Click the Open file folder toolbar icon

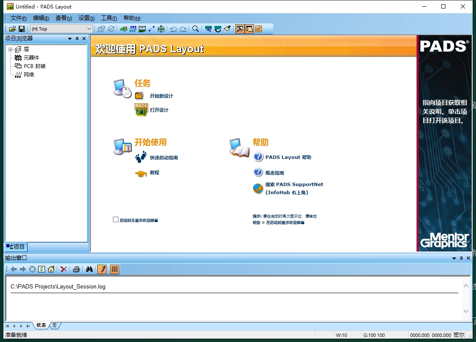pos(12,29)
